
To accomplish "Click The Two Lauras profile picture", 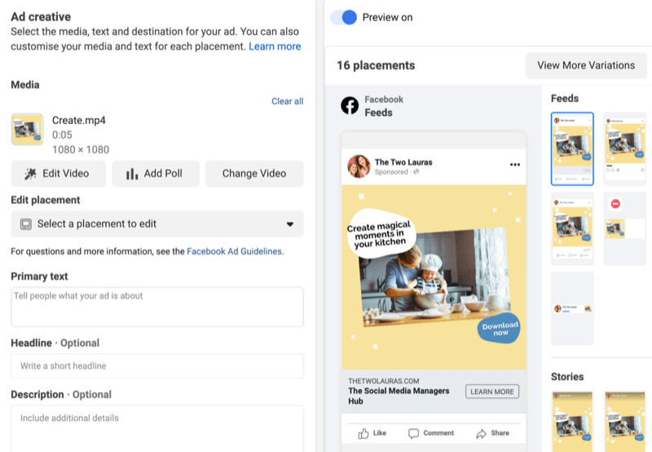I will pos(359,166).
